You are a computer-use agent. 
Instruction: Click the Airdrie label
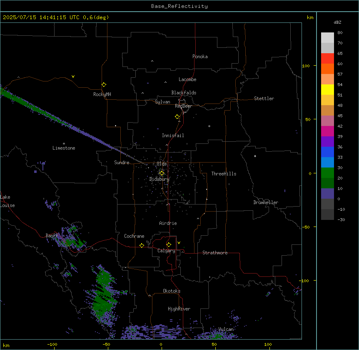click(168, 223)
